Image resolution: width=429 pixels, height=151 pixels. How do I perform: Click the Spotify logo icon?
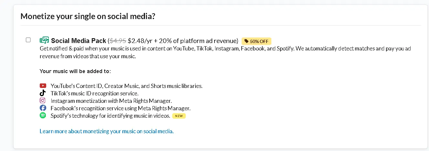pos(43,115)
